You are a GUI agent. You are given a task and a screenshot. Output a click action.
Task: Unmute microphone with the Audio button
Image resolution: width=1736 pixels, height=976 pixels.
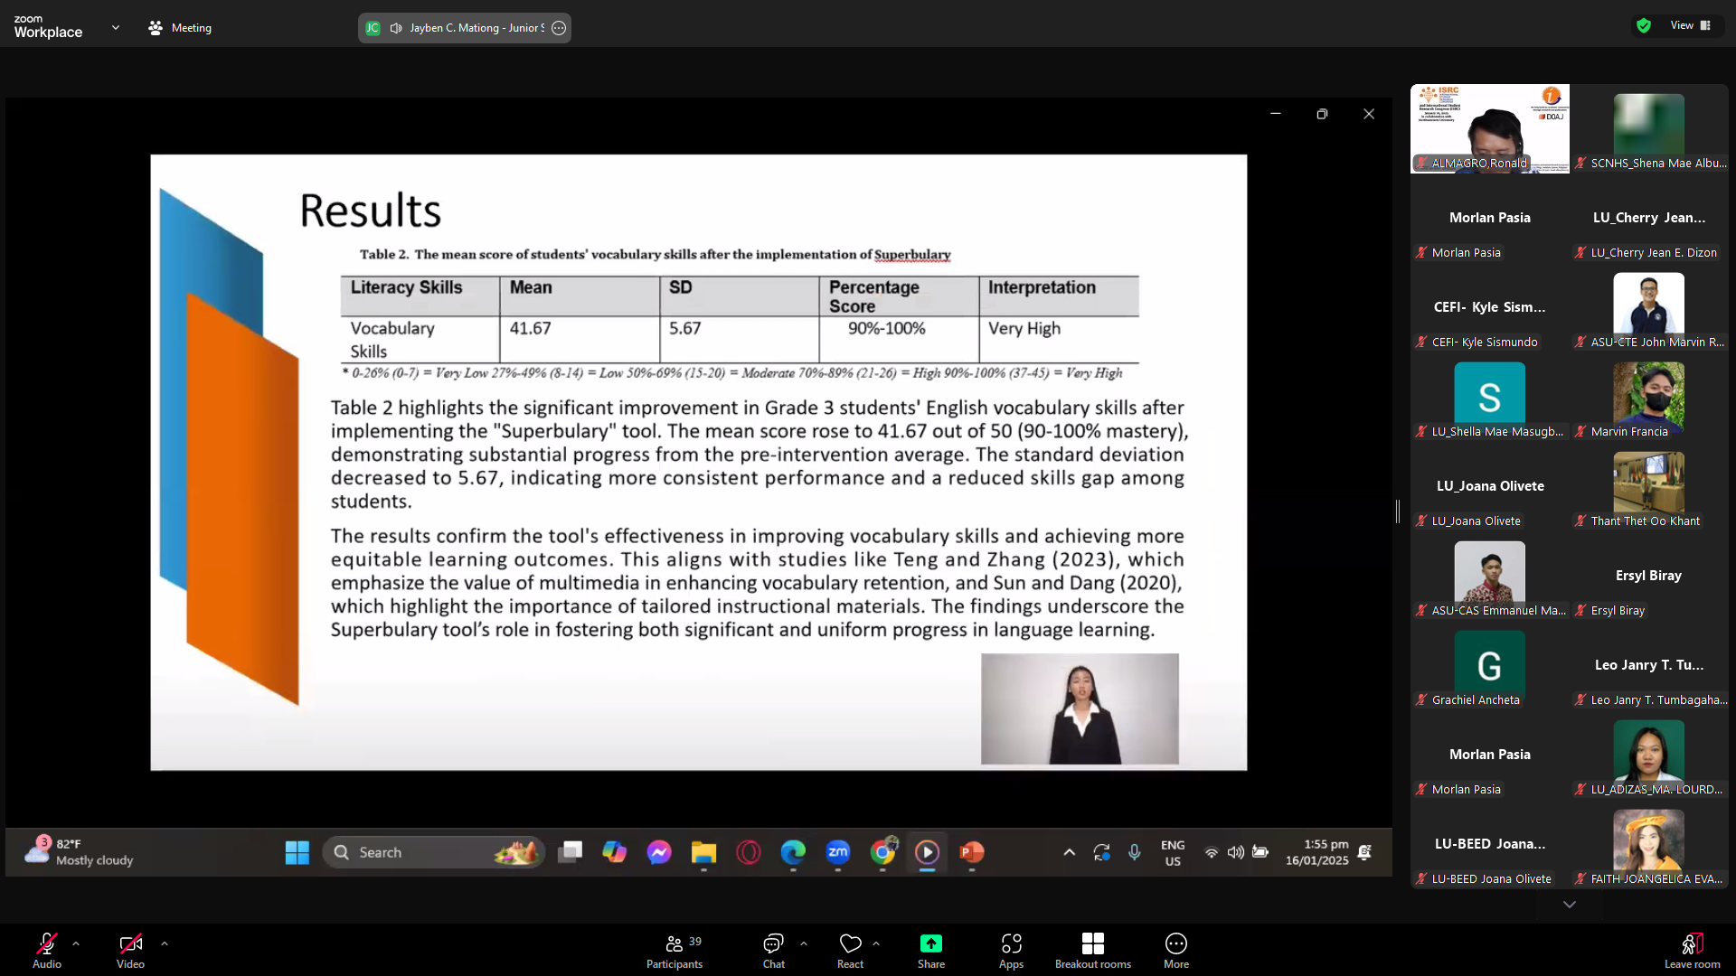coord(47,950)
